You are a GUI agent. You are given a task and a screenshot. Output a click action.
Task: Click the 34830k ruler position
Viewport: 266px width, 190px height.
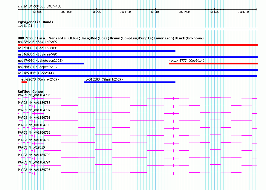click(x=126, y=12)
